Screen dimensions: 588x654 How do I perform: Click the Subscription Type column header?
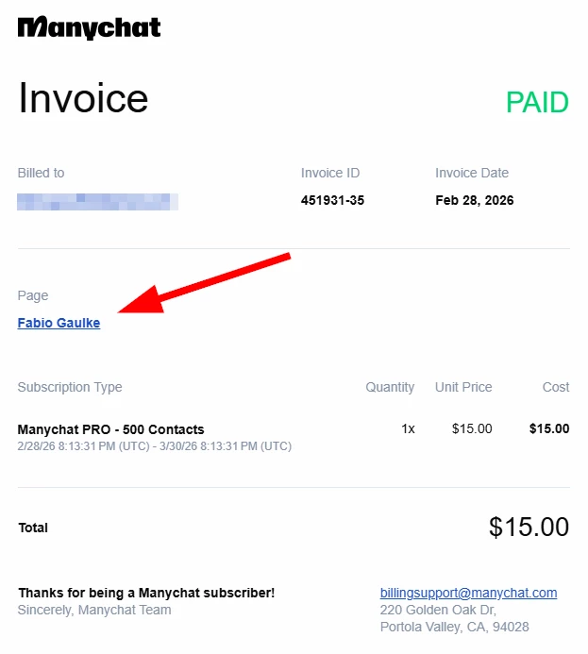pos(70,387)
